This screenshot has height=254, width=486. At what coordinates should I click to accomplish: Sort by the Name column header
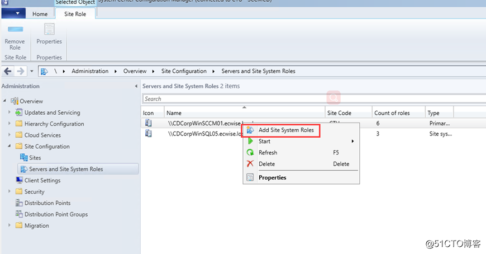click(244, 113)
